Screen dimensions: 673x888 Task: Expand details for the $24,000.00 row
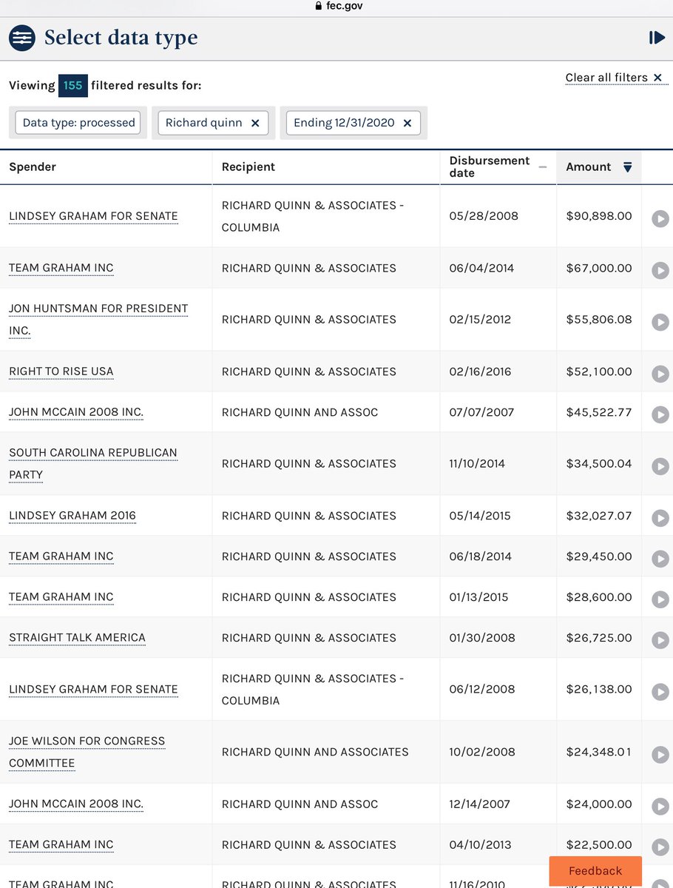(660, 807)
